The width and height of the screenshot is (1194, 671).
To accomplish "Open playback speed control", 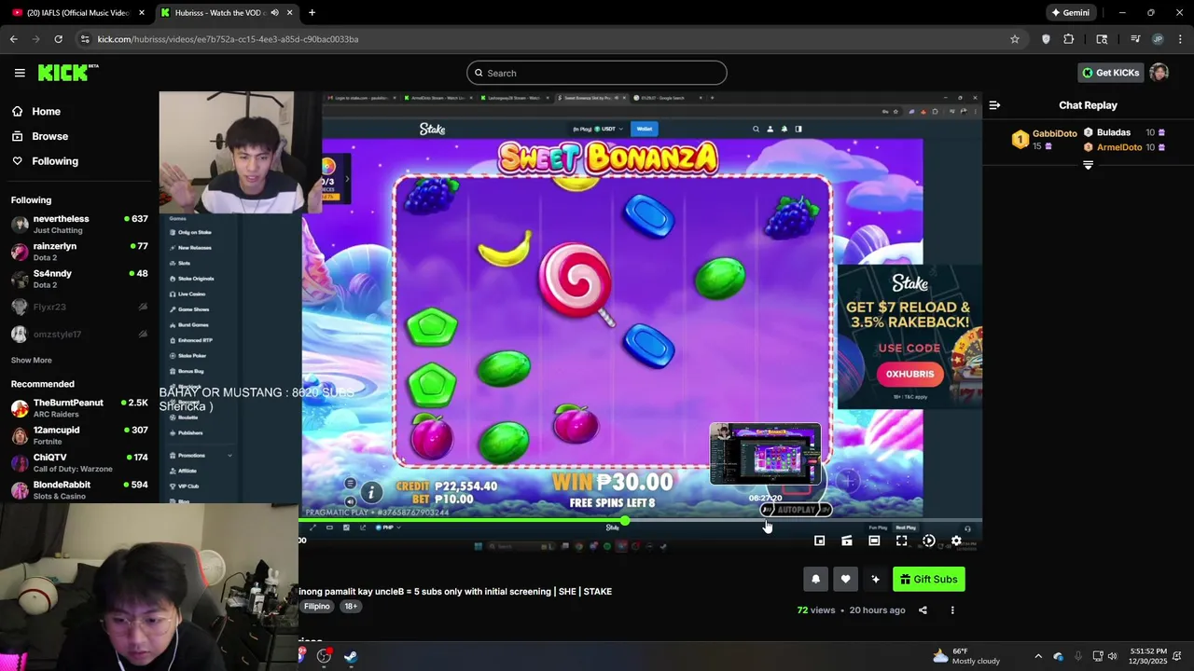I will point(929,541).
